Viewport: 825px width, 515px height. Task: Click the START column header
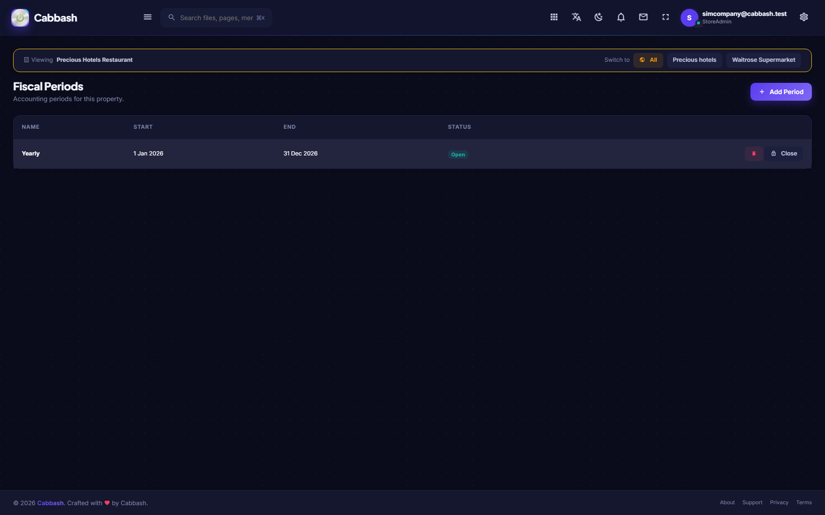(x=143, y=127)
